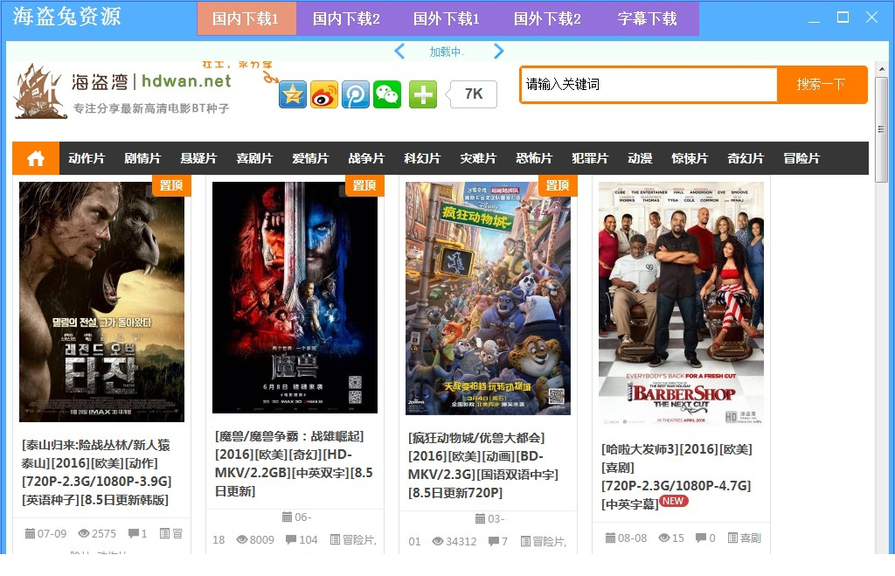The width and height of the screenshot is (895, 576).
Task: Open the 疯狂动物城/优兽大都会 title link
Action: tap(483, 465)
